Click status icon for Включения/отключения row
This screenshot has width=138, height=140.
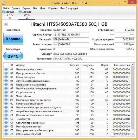point(6,104)
